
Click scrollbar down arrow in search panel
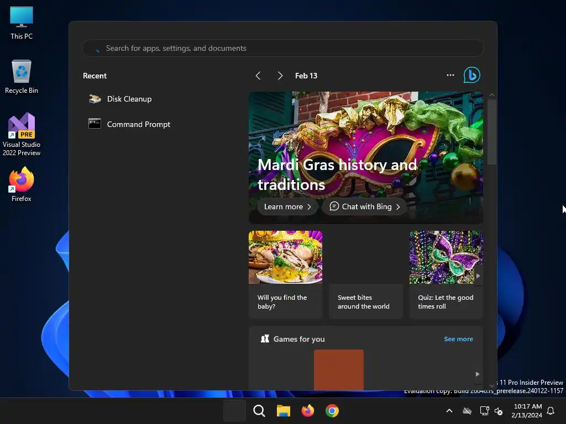click(491, 385)
